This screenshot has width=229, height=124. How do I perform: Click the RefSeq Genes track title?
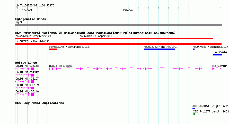[26, 63]
